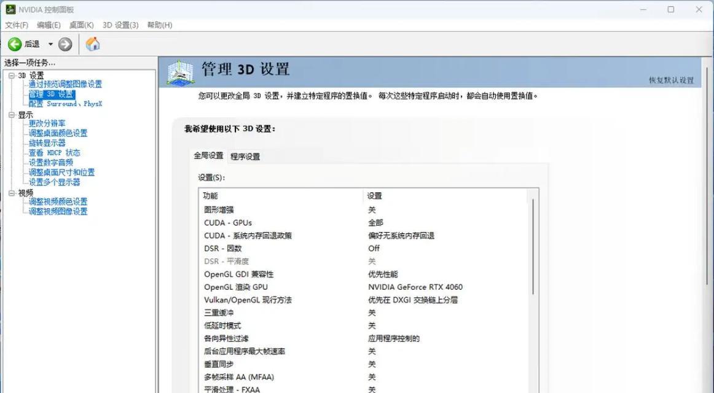Open 查看 HDCP 状态 task

[55, 153]
